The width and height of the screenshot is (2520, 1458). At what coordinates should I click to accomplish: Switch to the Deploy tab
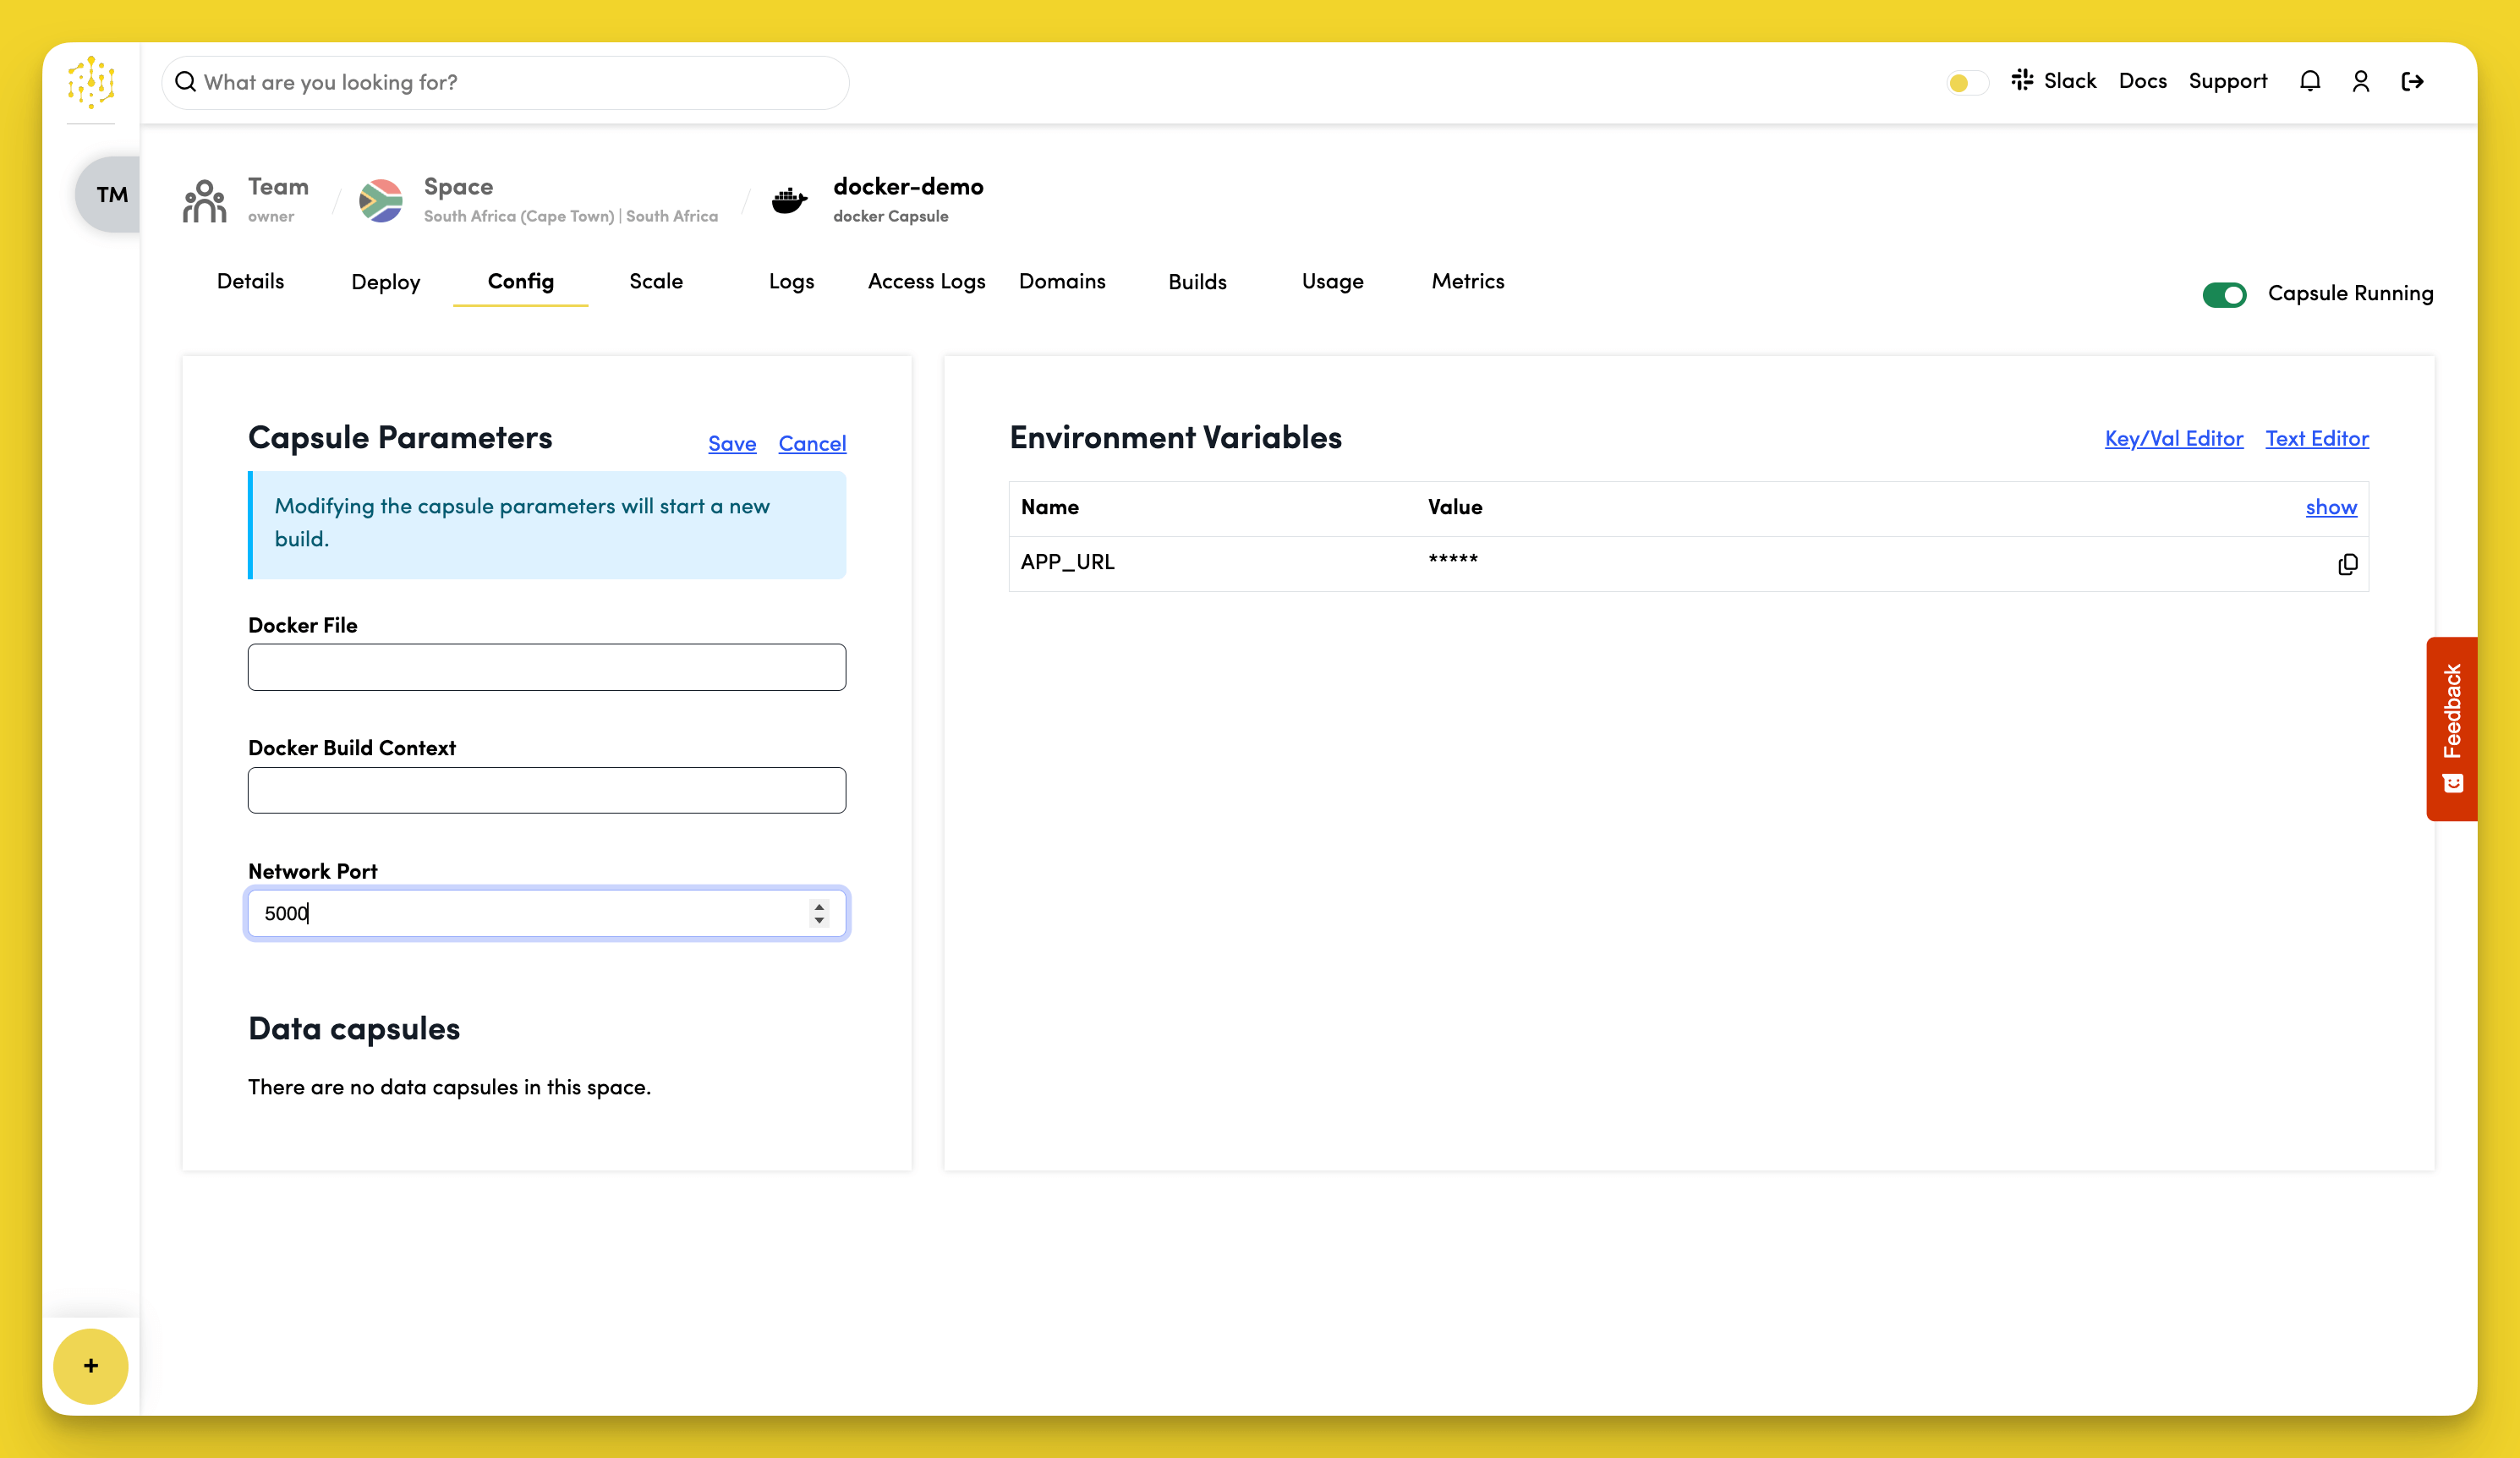click(385, 282)
